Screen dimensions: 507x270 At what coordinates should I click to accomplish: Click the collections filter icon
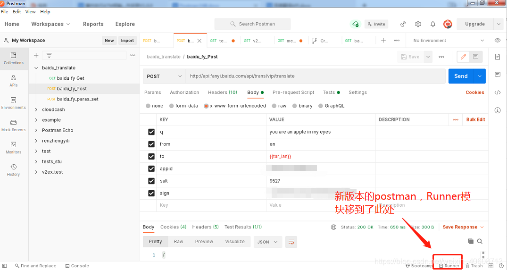click(49, 55)
